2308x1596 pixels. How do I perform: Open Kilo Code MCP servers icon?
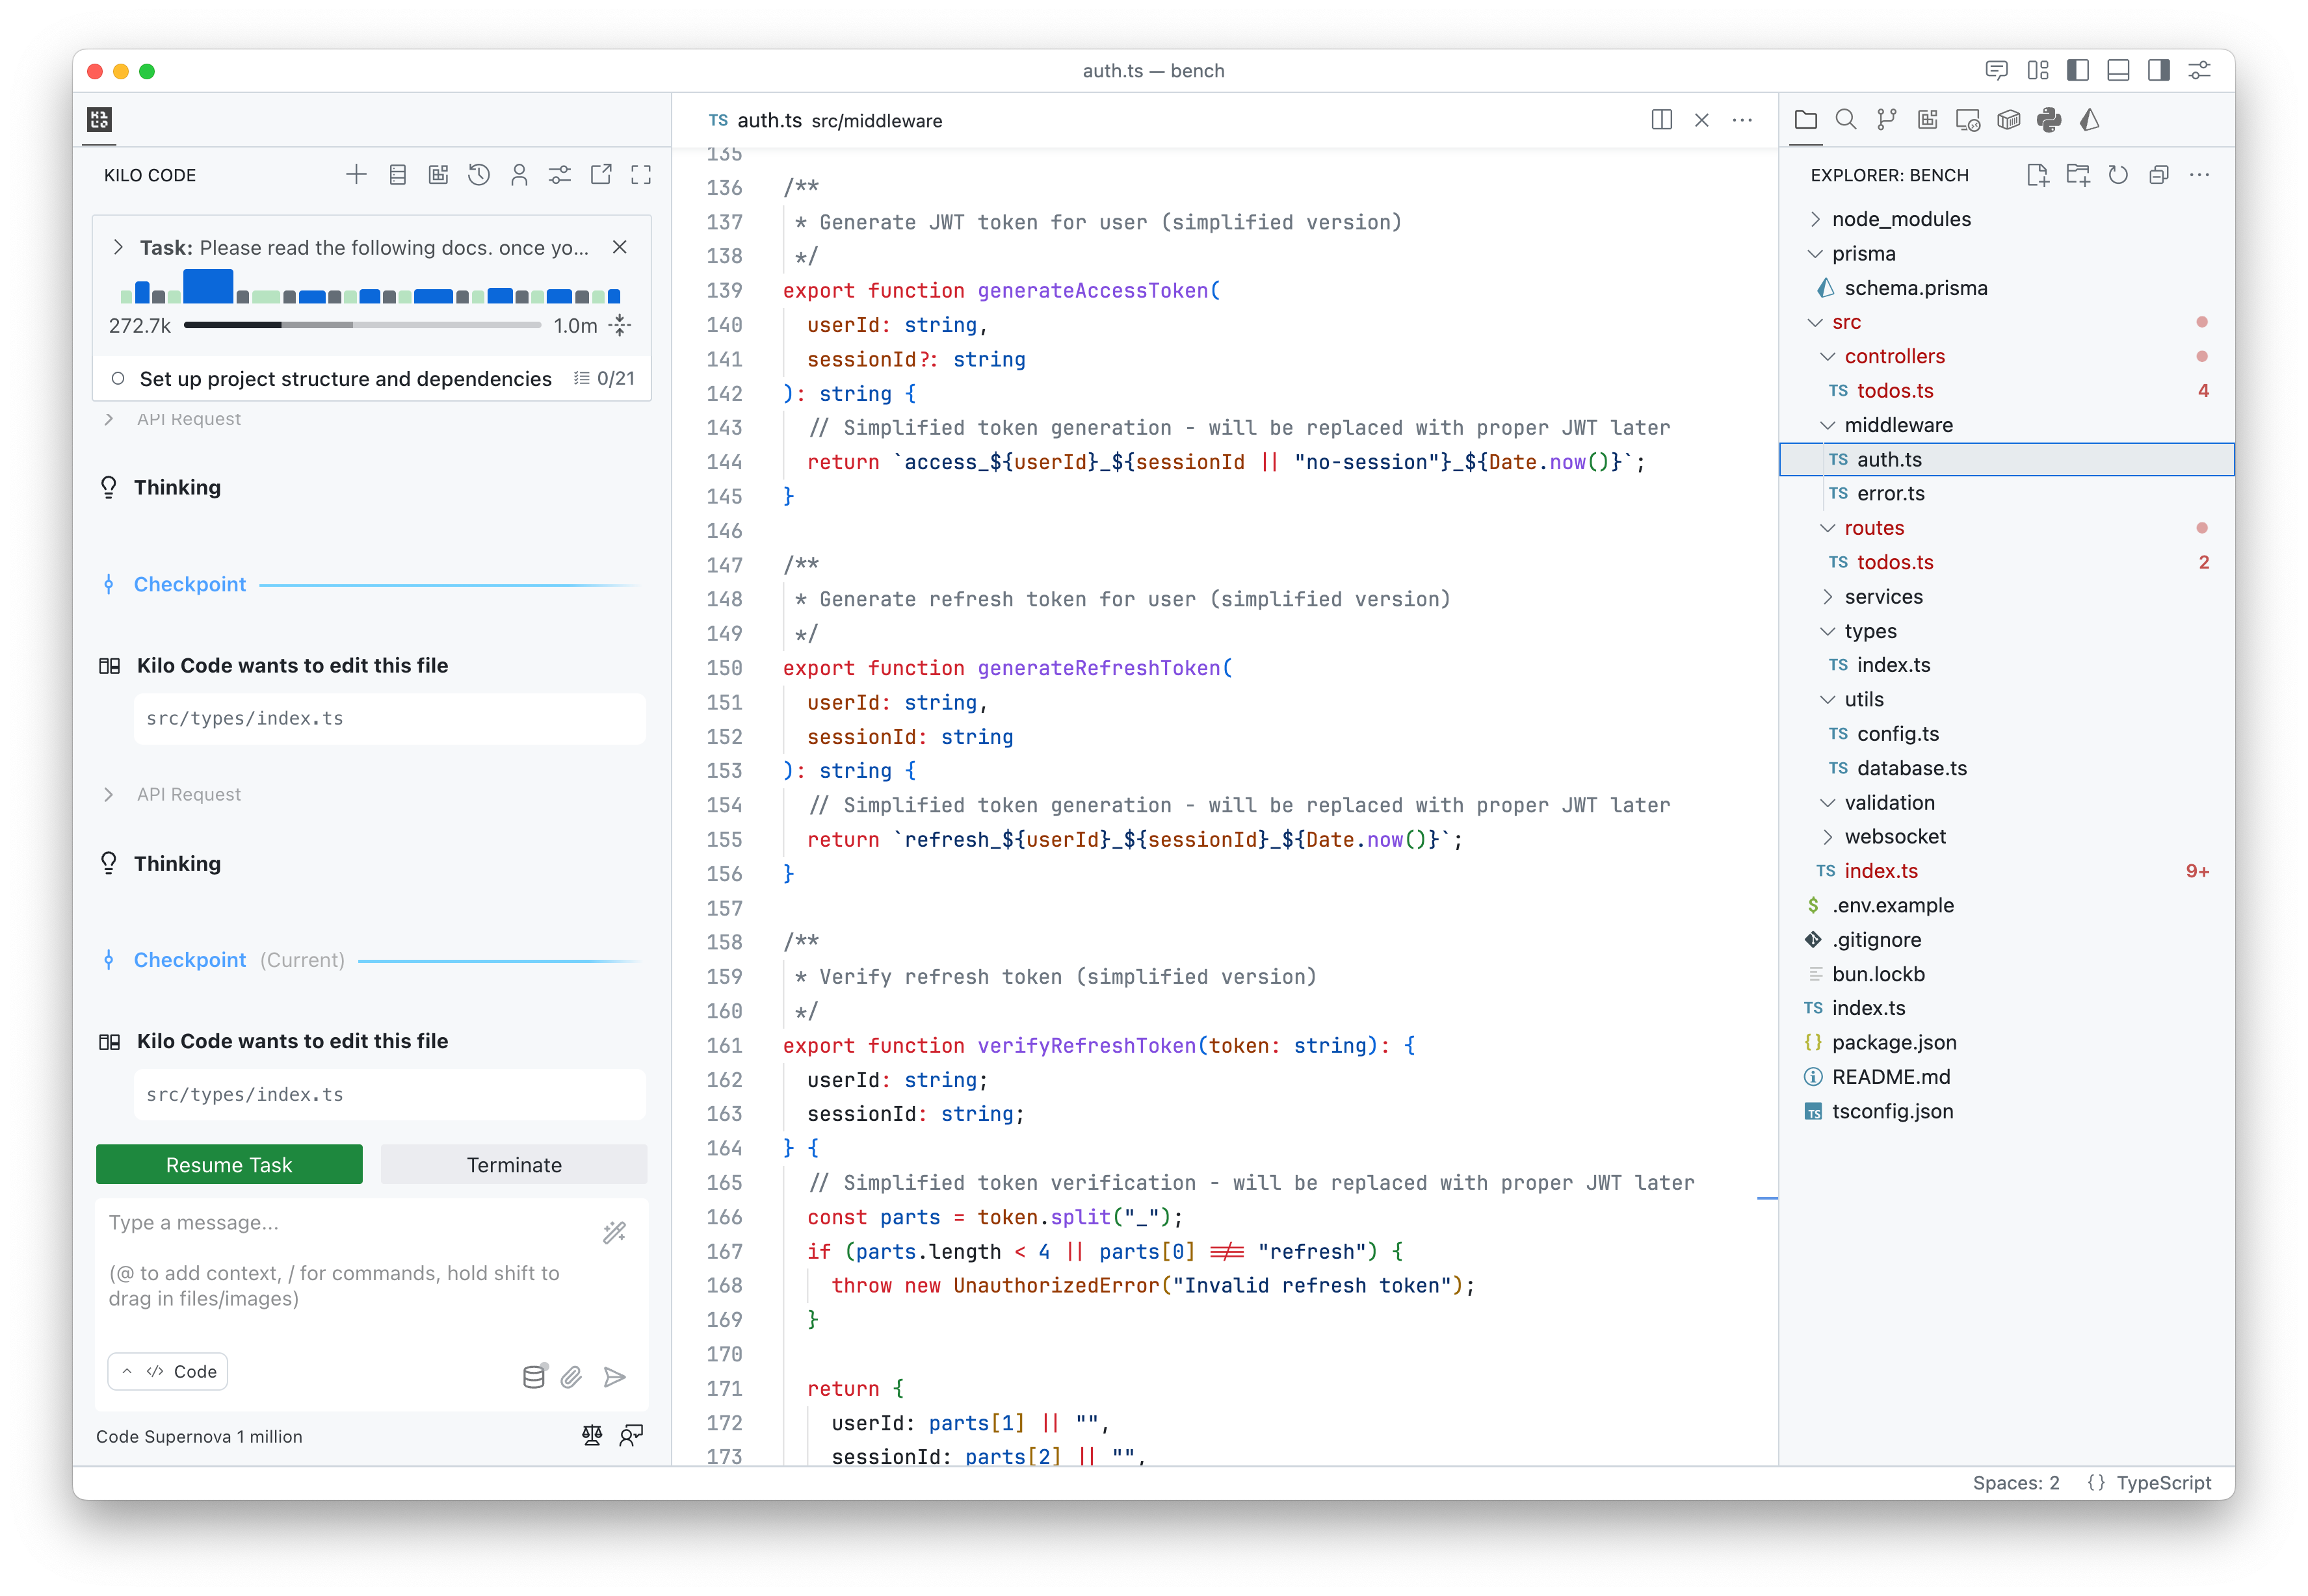(397, 175)
